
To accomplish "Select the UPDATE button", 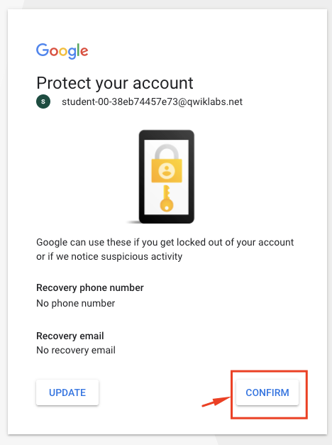I will [x=67, y=392].
